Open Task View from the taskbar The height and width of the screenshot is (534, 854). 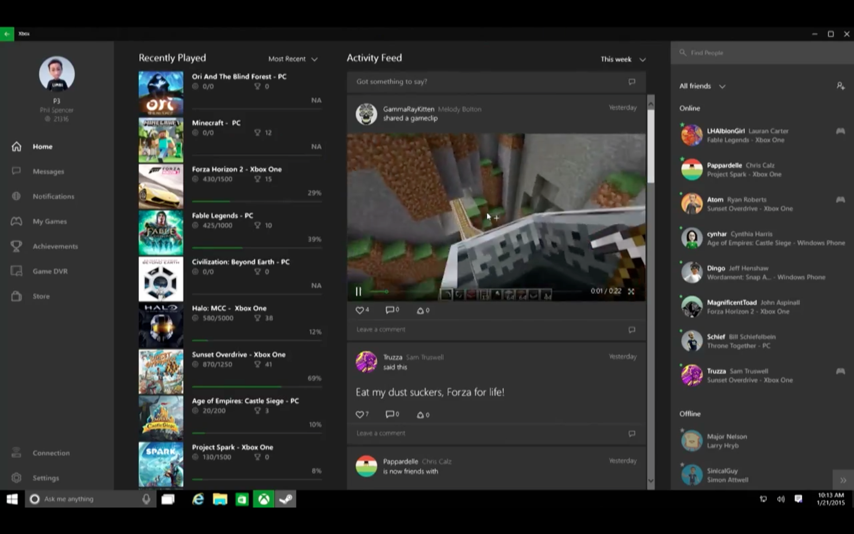[x=168, y=499]
